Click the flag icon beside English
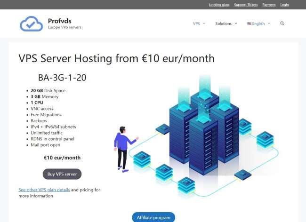 (249, 24)
